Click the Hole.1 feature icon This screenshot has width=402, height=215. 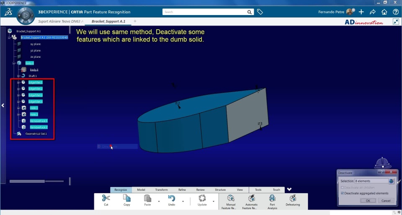coord(24,108)
